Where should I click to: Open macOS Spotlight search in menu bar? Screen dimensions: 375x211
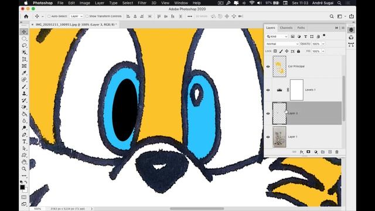point(339,3)
